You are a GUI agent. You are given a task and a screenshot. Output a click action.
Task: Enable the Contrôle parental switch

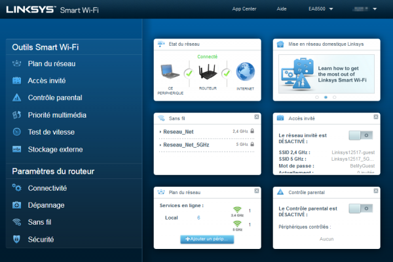[x=361, y=208]
